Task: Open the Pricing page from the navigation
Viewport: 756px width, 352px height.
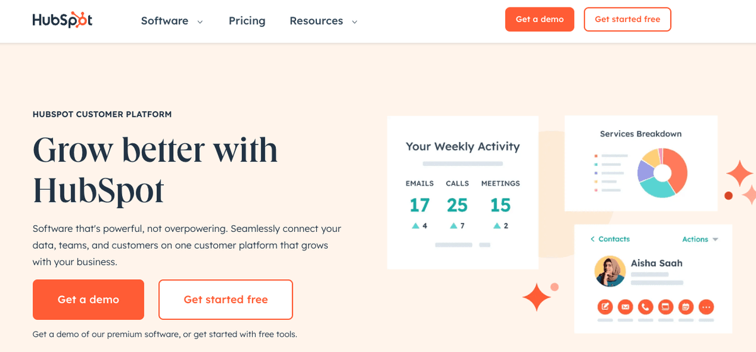Action: 247,21
